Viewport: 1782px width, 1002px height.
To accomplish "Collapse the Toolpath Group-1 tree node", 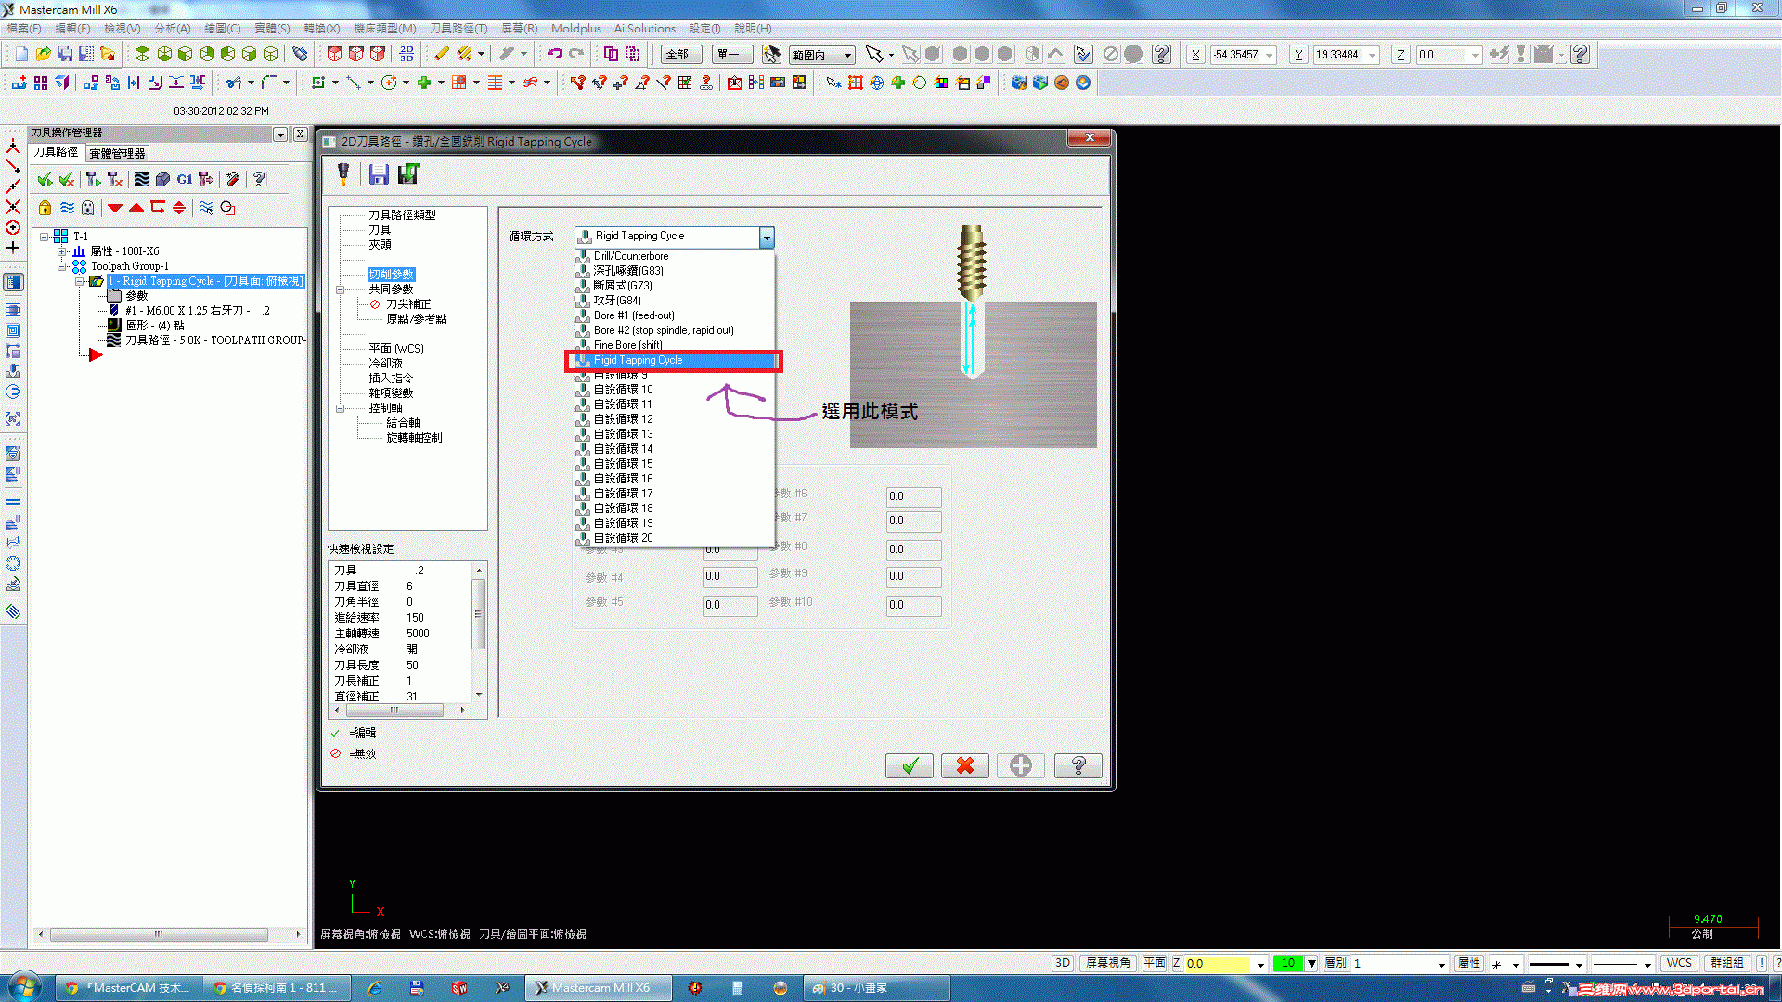I will tap(61, 266).
